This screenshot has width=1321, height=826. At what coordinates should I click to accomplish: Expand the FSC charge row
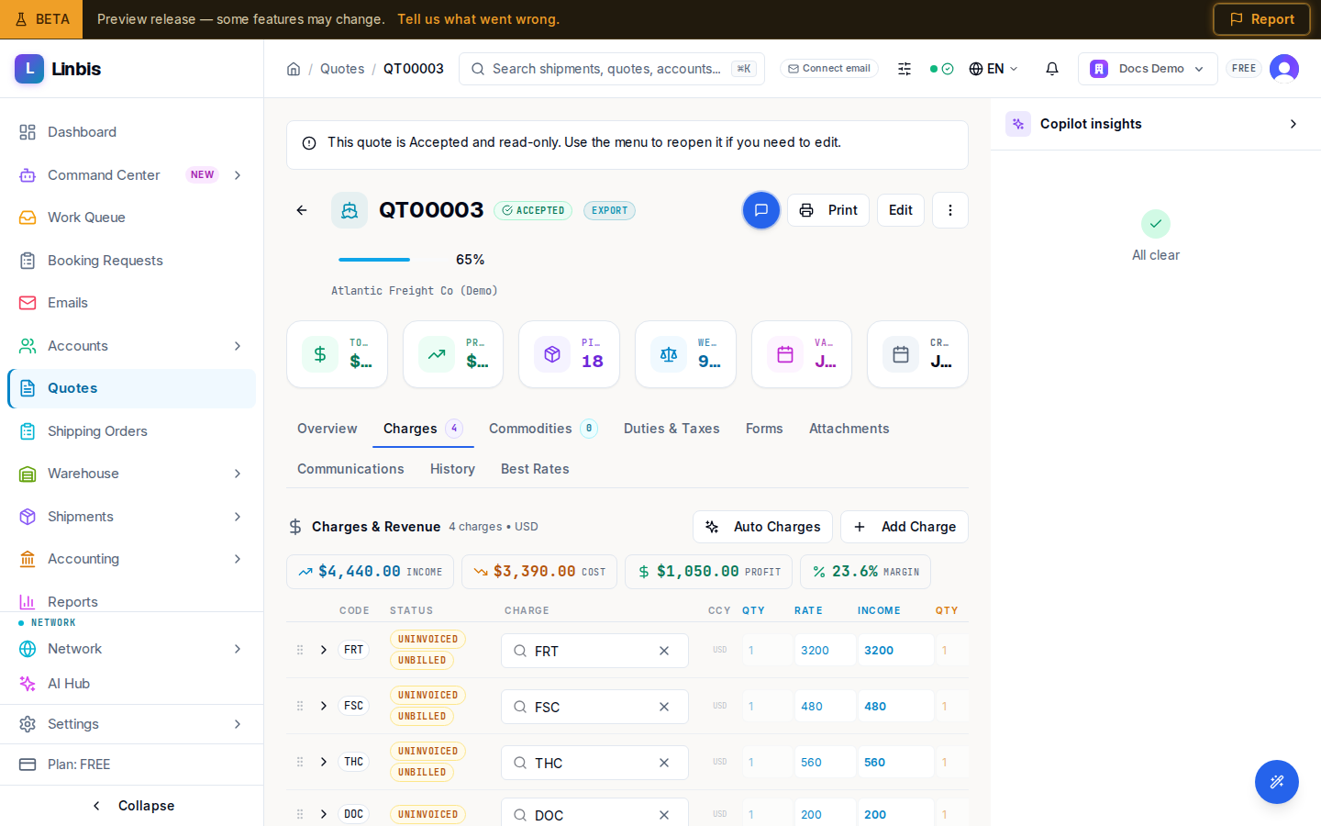tap(324, 706)
